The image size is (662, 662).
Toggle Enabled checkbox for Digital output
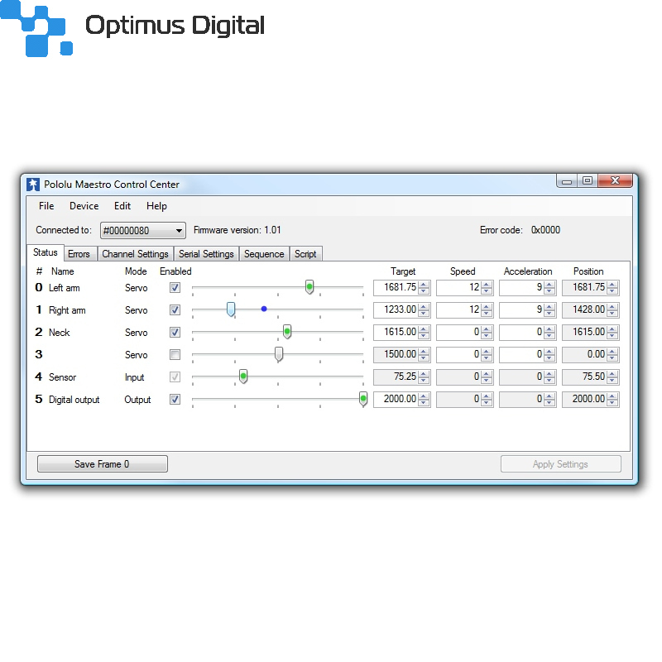click(x=175, y=400)
